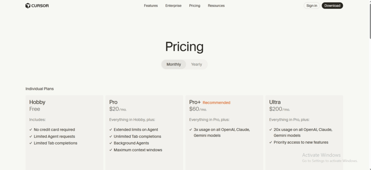Switch billing toggle to Yearly

[x=196, y=65]
